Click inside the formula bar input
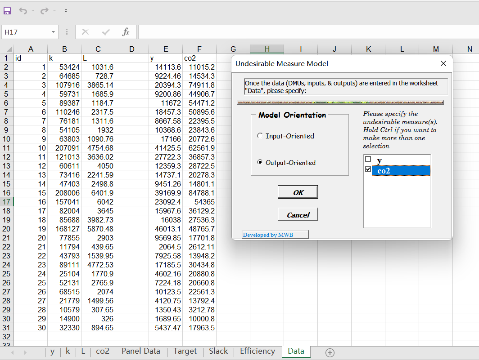 [306, 32]
